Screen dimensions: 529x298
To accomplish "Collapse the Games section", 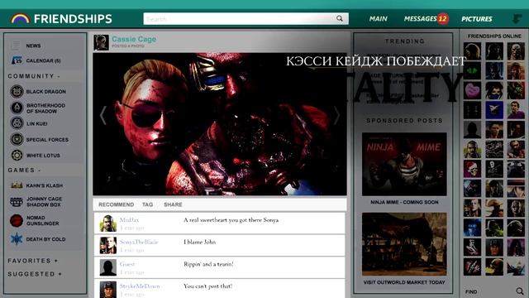I will point(24,170).
